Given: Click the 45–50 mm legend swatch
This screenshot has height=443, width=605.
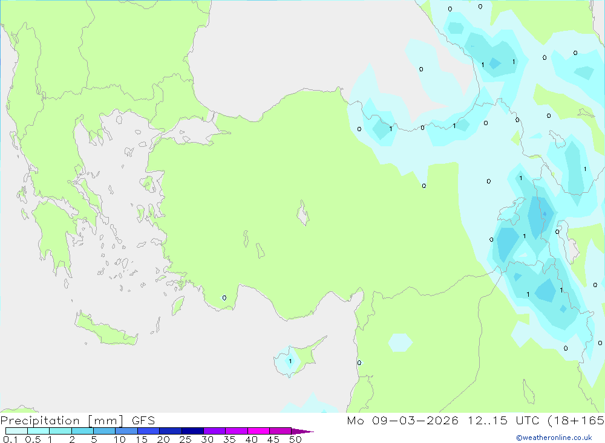Looking at the screenshot, I should coord(281,431).
